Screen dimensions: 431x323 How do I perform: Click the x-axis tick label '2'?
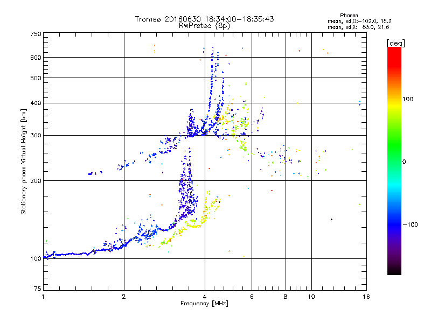point(124,297)
